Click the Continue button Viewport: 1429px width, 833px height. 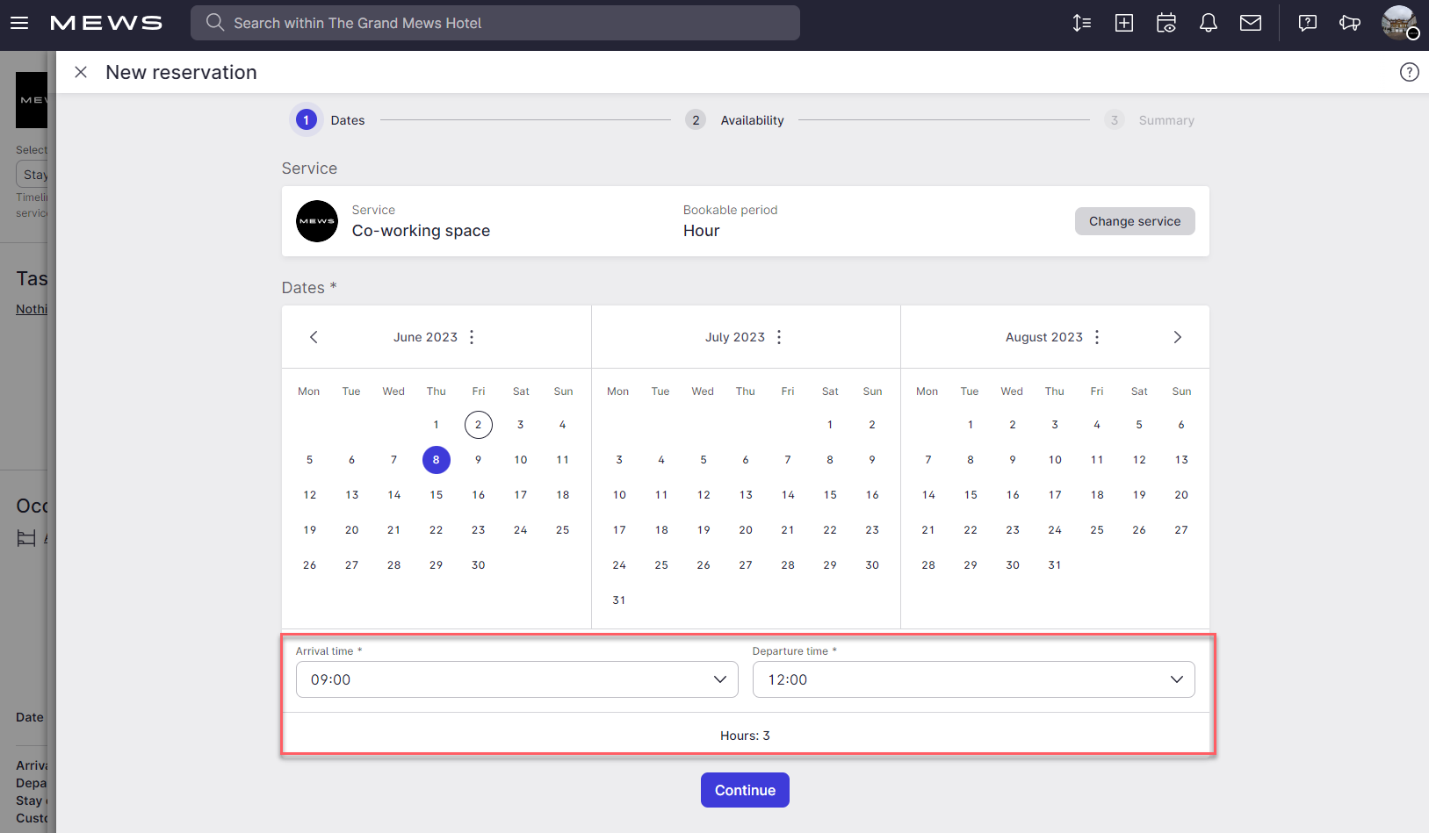click(x=745, y=789)
